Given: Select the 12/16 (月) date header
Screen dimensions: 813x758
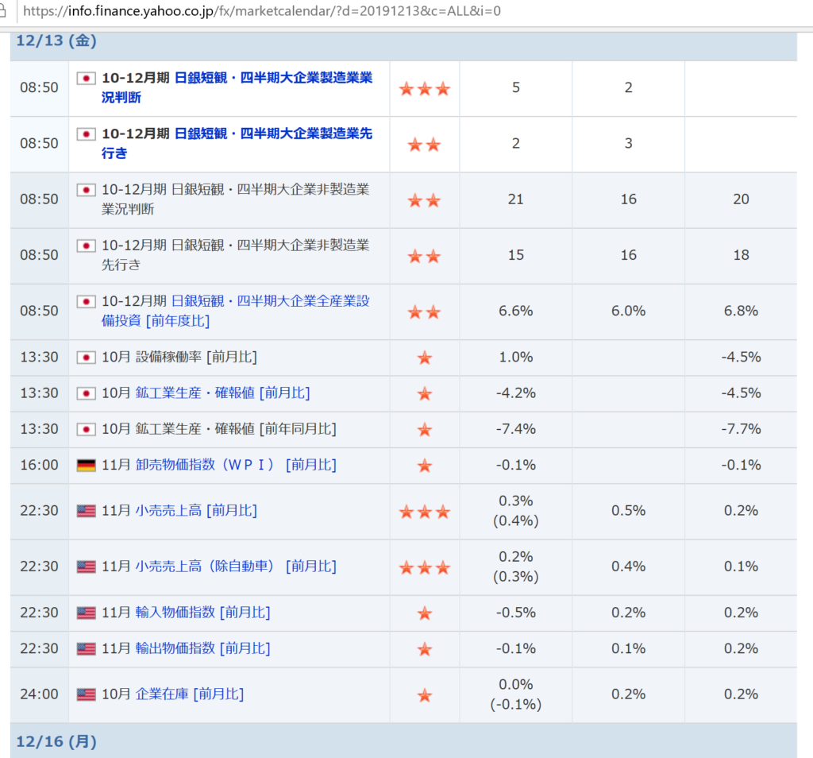Looking at the screenshot, I should click(56, 741).
